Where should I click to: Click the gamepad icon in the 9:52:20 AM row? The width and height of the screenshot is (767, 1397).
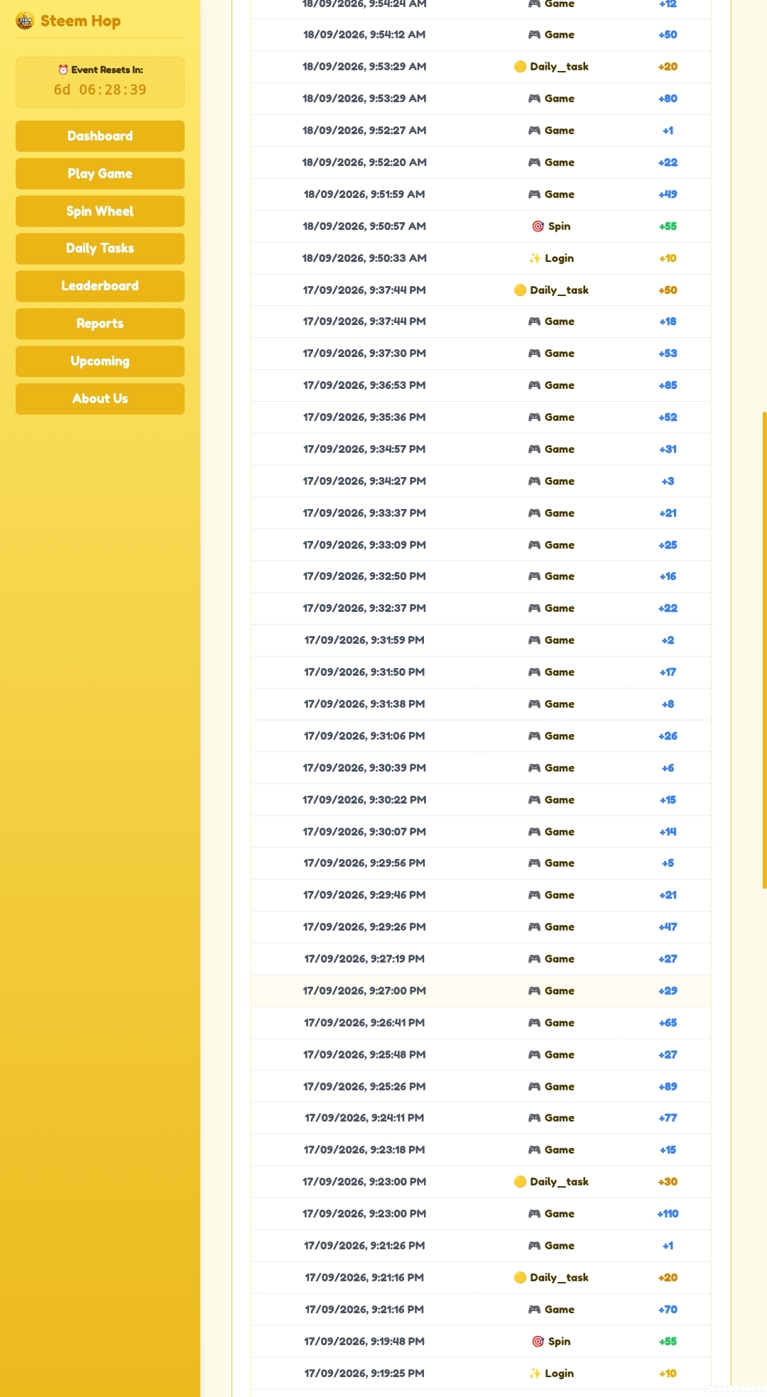tap(534, 162)
